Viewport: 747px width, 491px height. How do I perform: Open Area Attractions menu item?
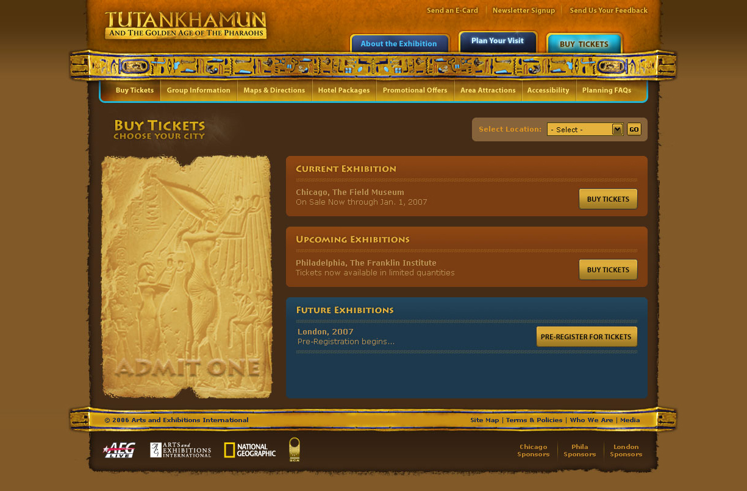click(488, 90)
